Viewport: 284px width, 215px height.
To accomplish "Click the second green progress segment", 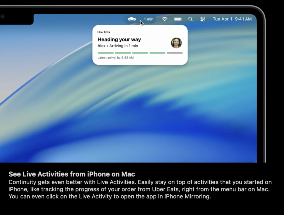I will [123, 53].
